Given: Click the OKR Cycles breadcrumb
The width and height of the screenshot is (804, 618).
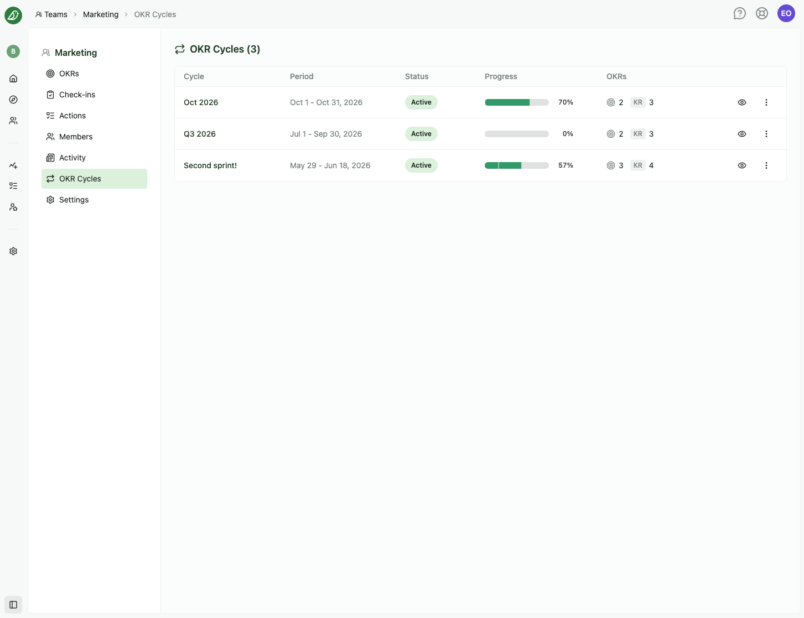Looking at the screenshot, I should click(x=155, y=14).
